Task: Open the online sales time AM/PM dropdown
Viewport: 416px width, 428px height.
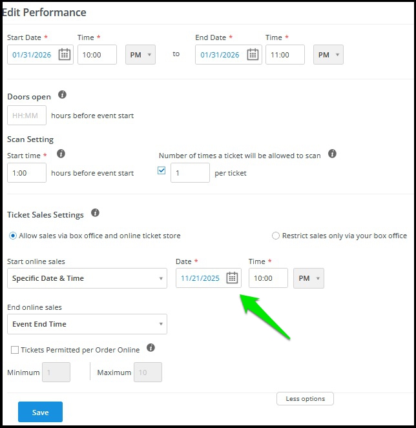Action: pyautogui.click(x=309, y=278)
